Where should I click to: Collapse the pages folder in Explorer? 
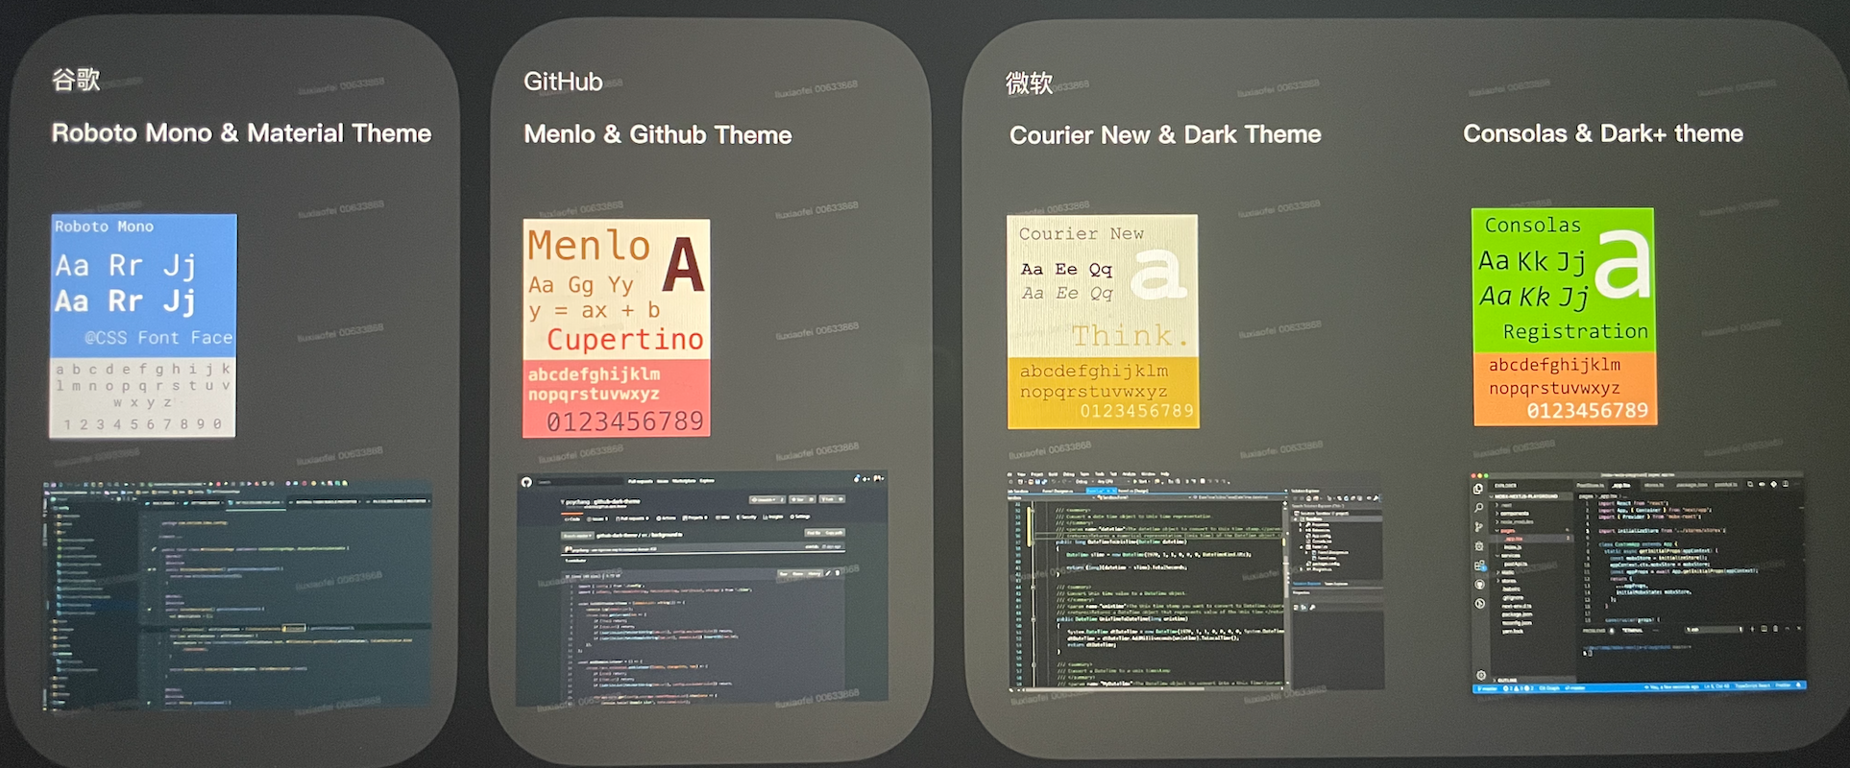tap(1506, 531)
